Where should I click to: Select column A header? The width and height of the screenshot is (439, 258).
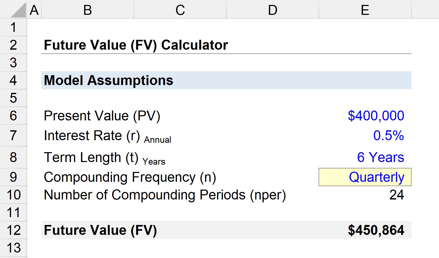34,10
